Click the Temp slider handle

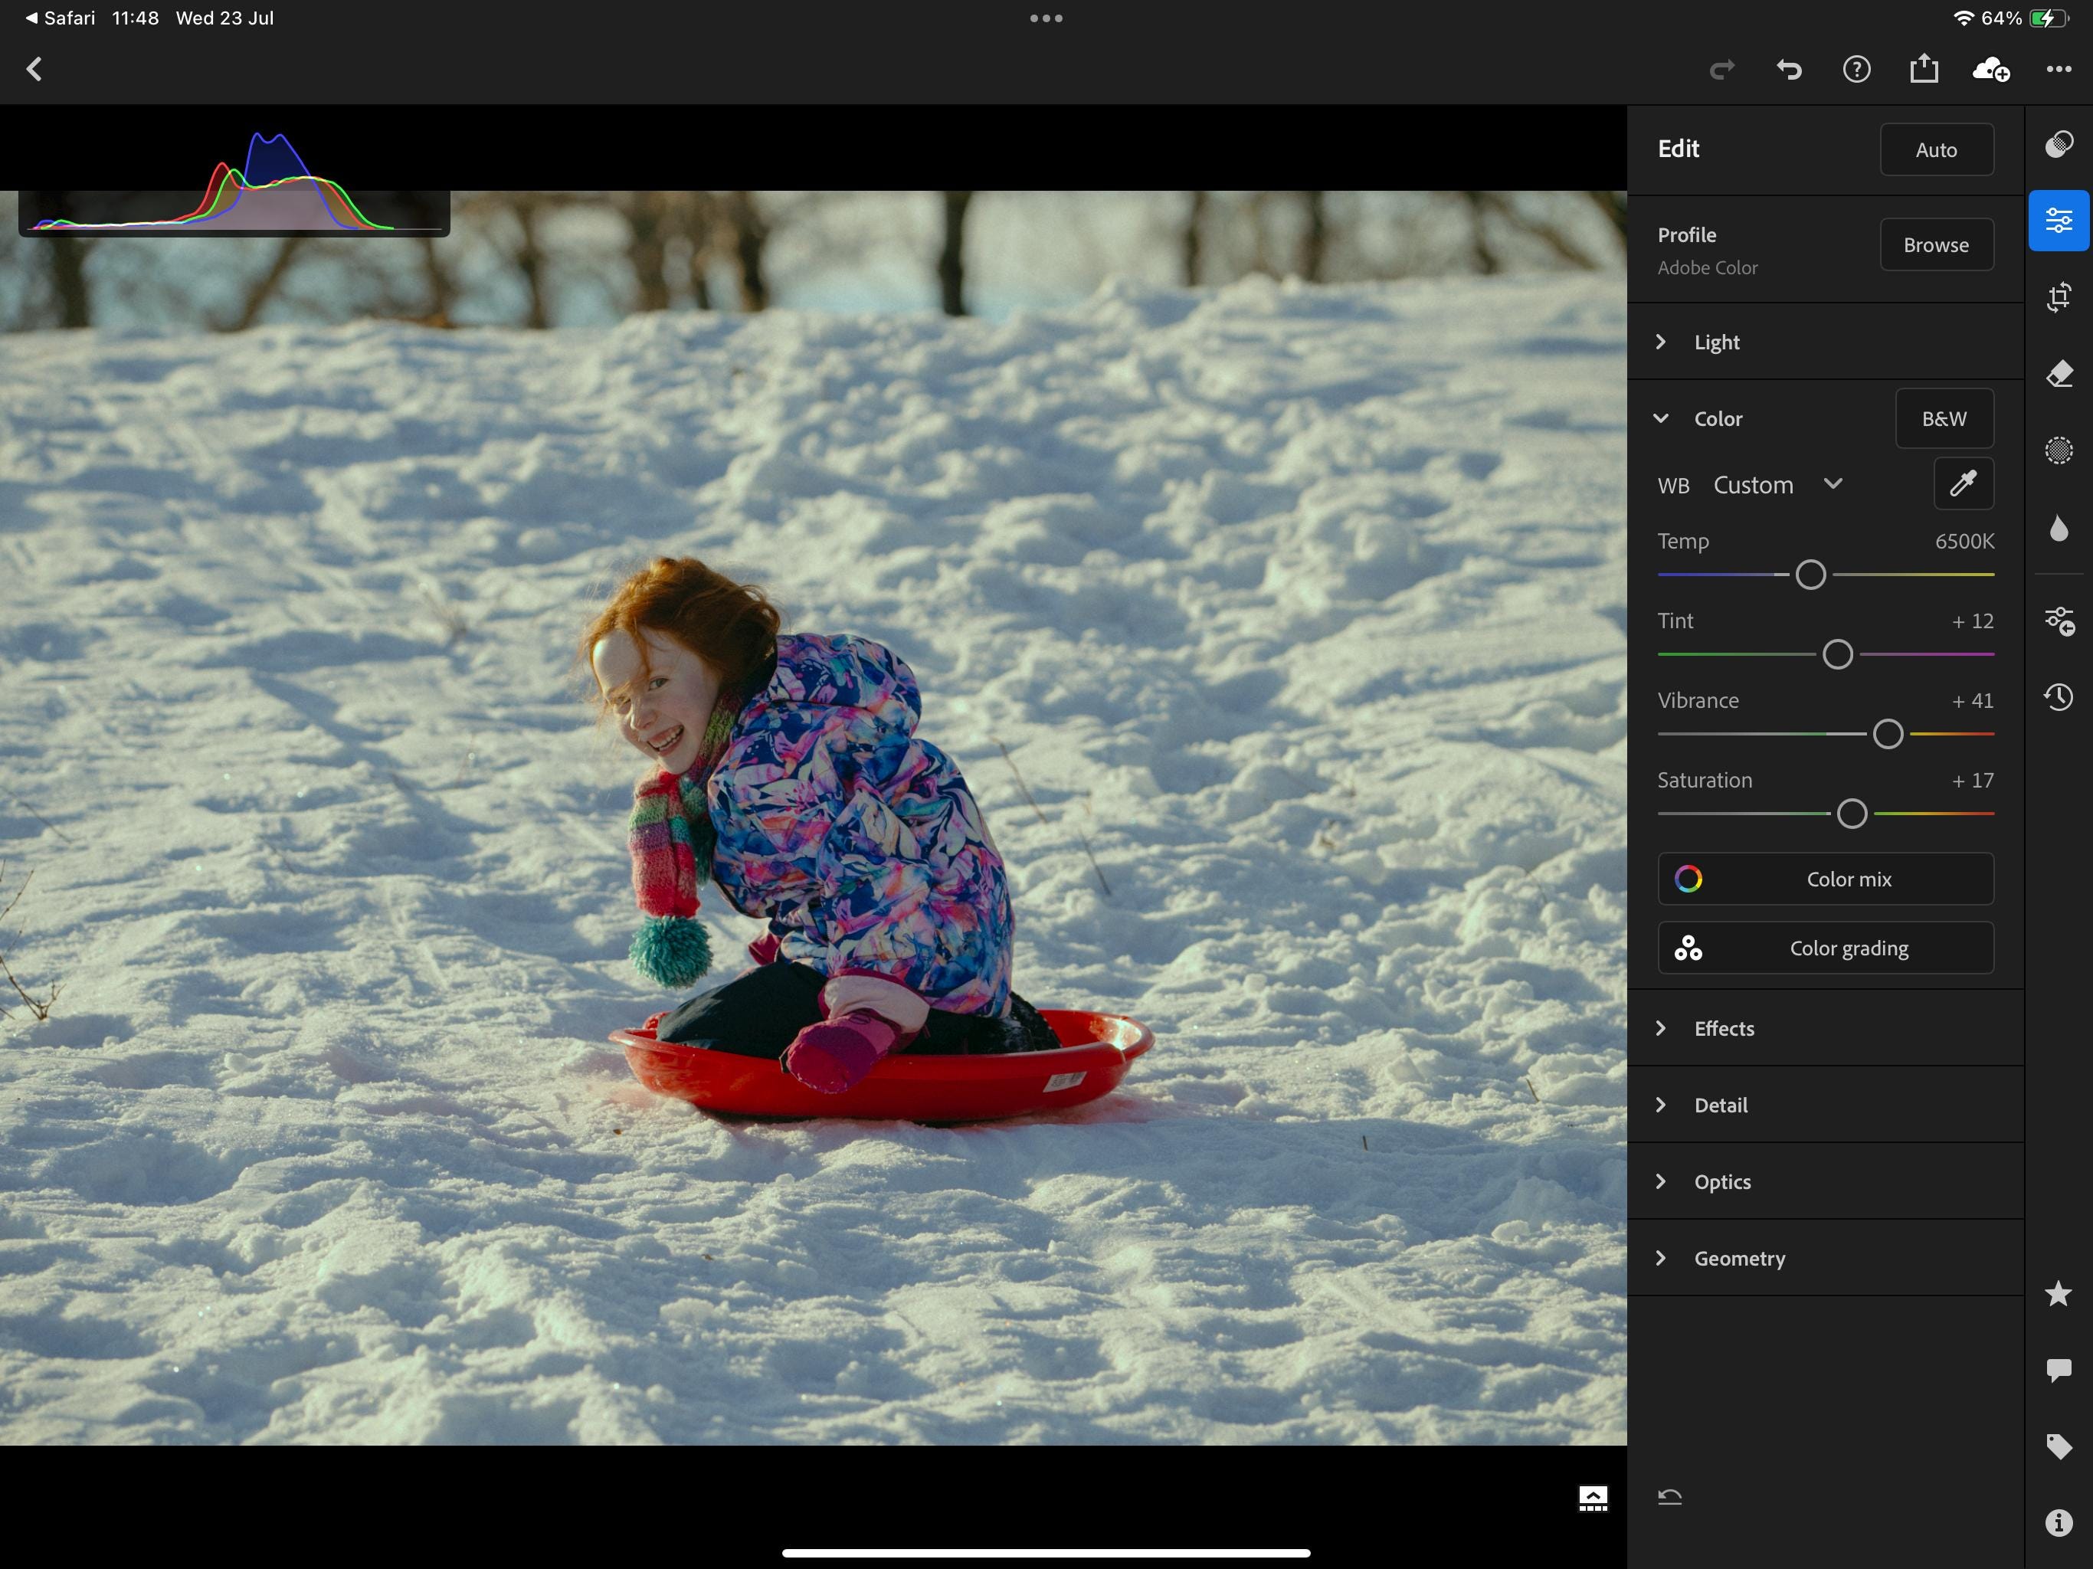point(1811,575)
